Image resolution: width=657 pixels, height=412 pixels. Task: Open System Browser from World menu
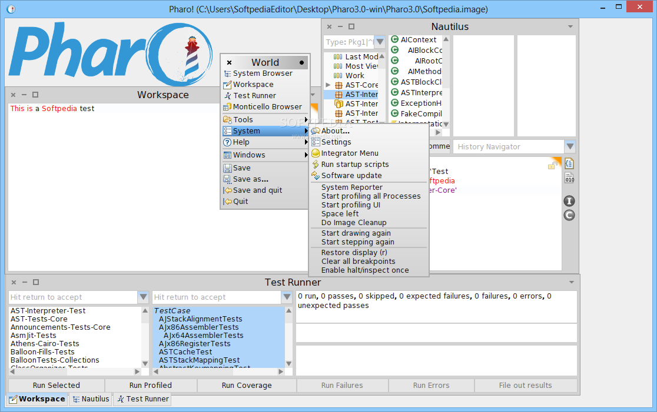[x=263, y=73]
